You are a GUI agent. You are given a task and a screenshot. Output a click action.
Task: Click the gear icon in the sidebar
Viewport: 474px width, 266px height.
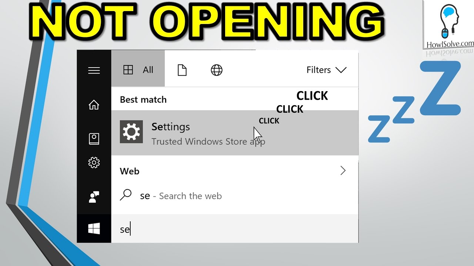tap(94, 162)
